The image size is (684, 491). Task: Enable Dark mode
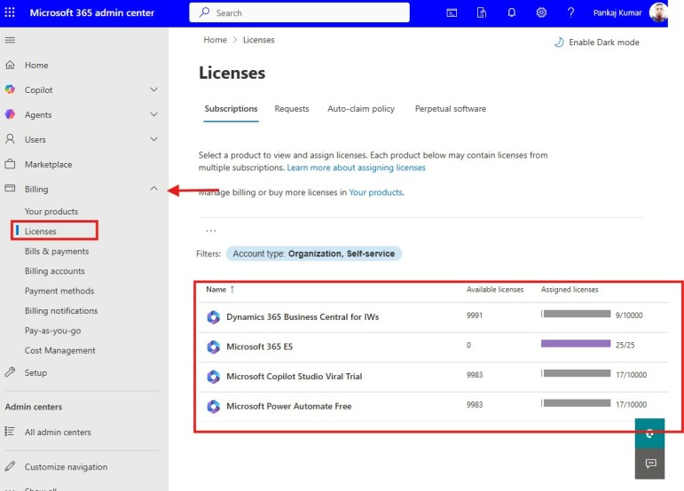(x=597, y=43)
